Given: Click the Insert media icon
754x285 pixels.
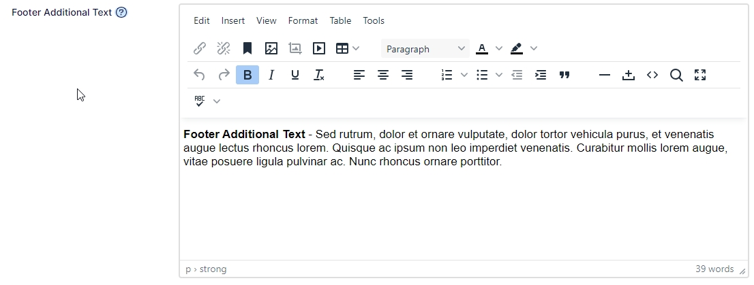Looking at the screenshot, I should (319, 48).
